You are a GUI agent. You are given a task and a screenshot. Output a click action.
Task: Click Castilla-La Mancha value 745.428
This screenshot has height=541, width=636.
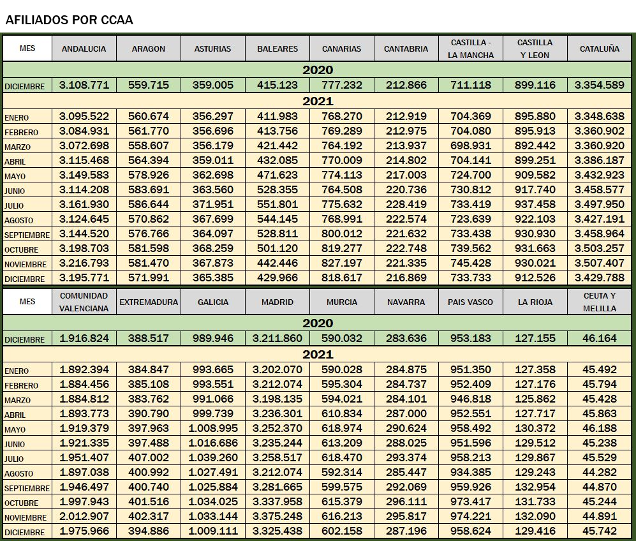(471, 263)
